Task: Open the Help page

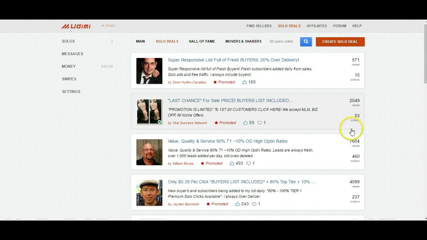Action: tap(357, 26)
